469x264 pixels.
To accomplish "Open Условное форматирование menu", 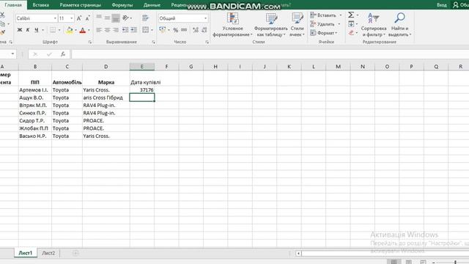I will pyautogui.click(x=233, y=24).
